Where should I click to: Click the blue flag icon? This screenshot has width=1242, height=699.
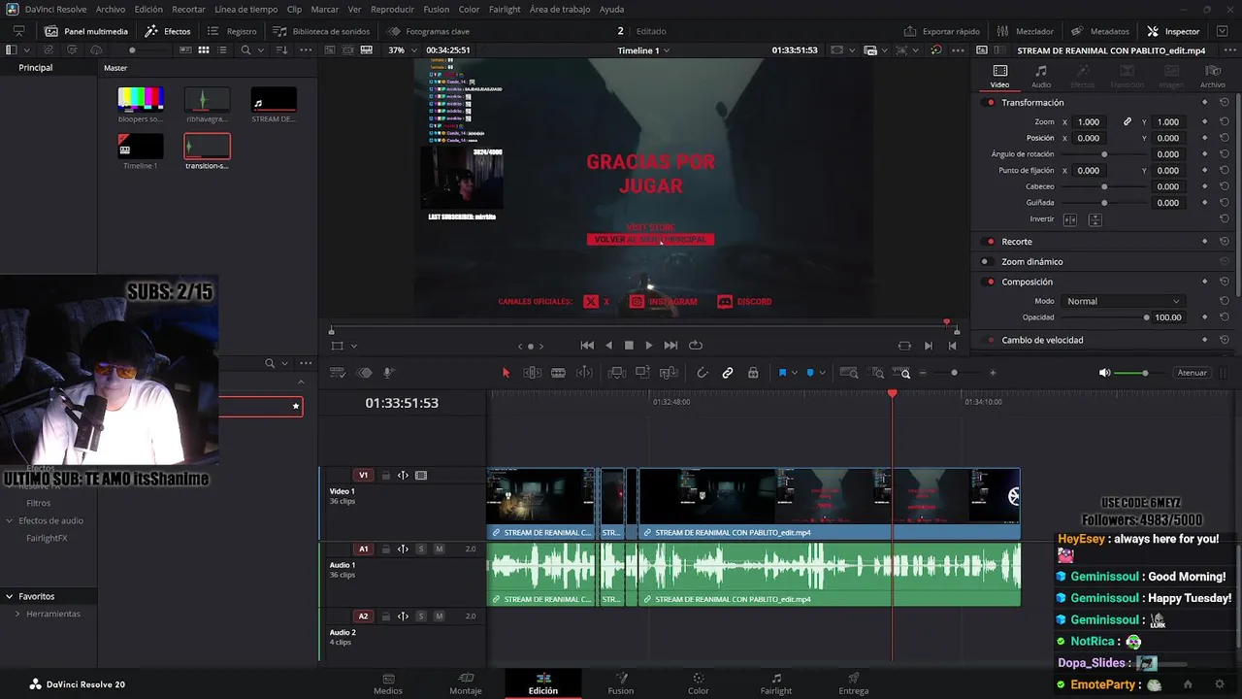coord(782,373)
